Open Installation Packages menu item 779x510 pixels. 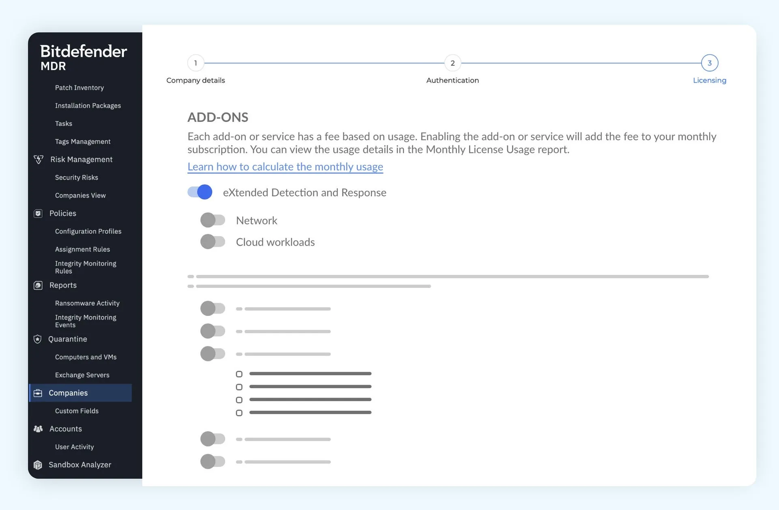click(88, 106)
